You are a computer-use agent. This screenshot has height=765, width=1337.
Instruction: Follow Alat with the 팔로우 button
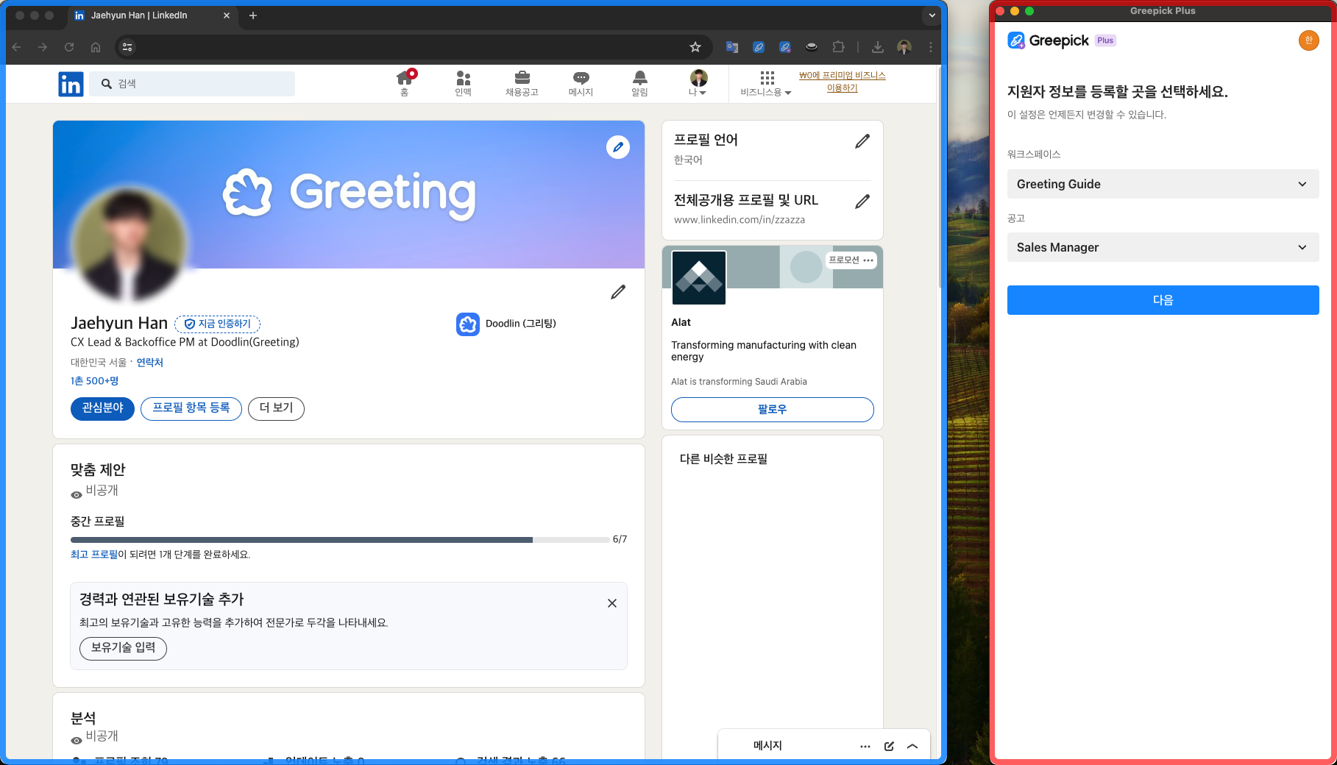[772, 410]
